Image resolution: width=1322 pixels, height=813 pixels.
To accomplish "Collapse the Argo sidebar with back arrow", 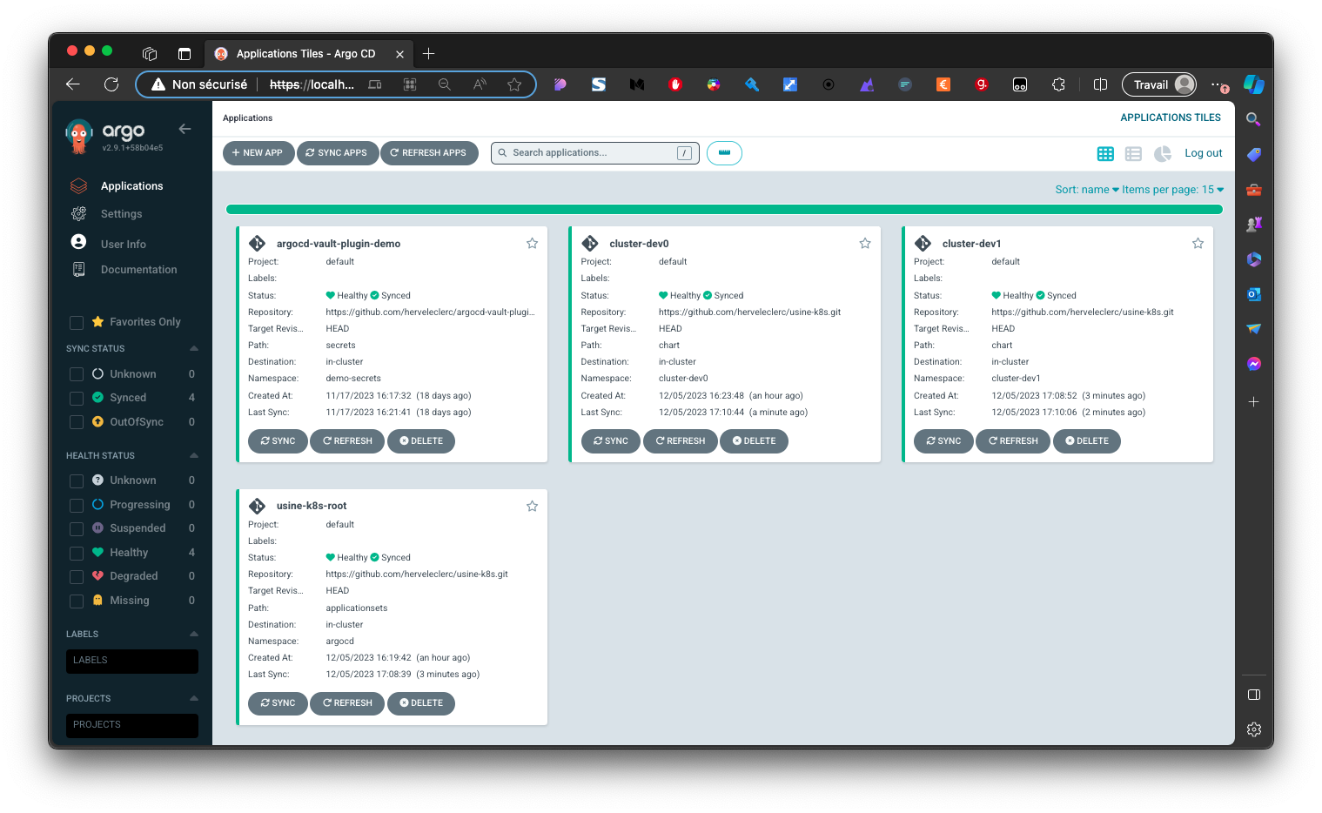I will pos(185,129).
